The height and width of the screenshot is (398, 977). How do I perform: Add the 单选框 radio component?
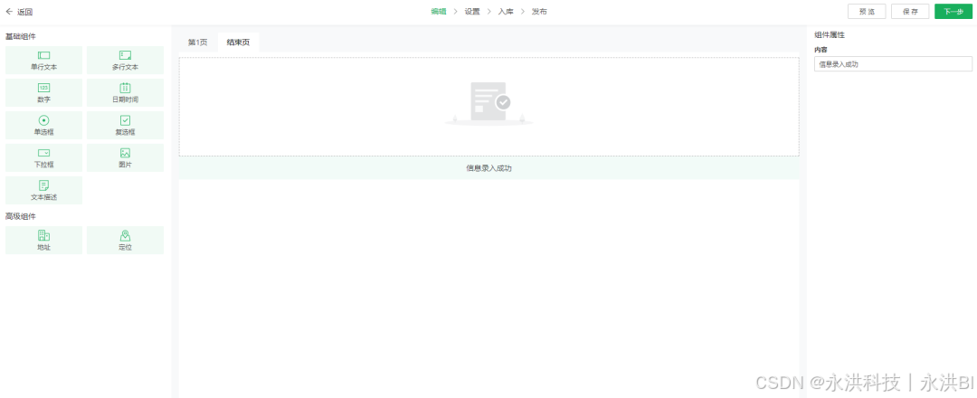click(43, 125)
